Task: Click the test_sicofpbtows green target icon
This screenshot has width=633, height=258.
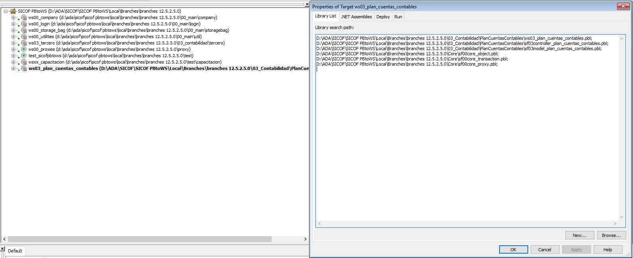Action: tap(24, 56)
